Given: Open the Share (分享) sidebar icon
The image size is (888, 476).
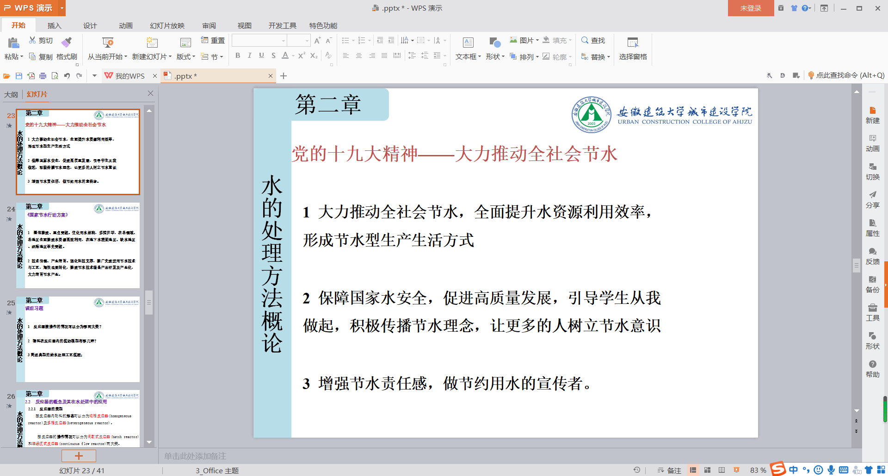Looking at the screenshot, I should coord(872,199).
